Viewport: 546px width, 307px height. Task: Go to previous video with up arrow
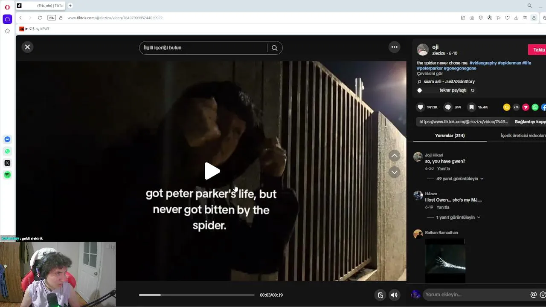[395, 156]
